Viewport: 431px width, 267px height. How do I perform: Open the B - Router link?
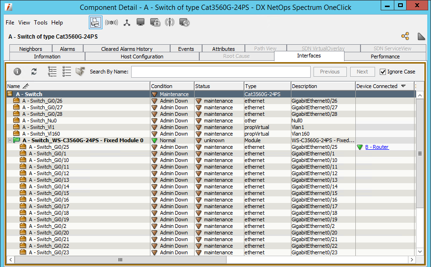click(376, 147)
